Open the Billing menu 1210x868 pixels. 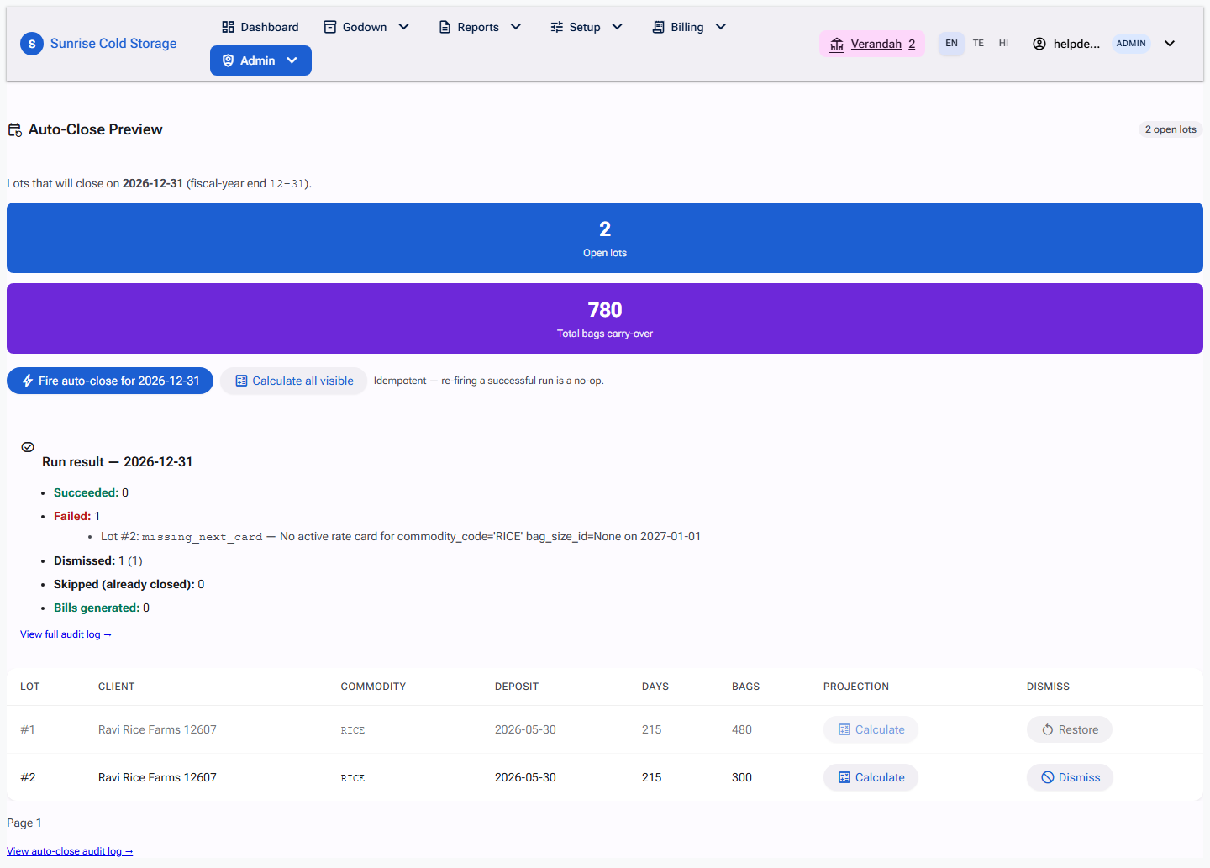689,27
